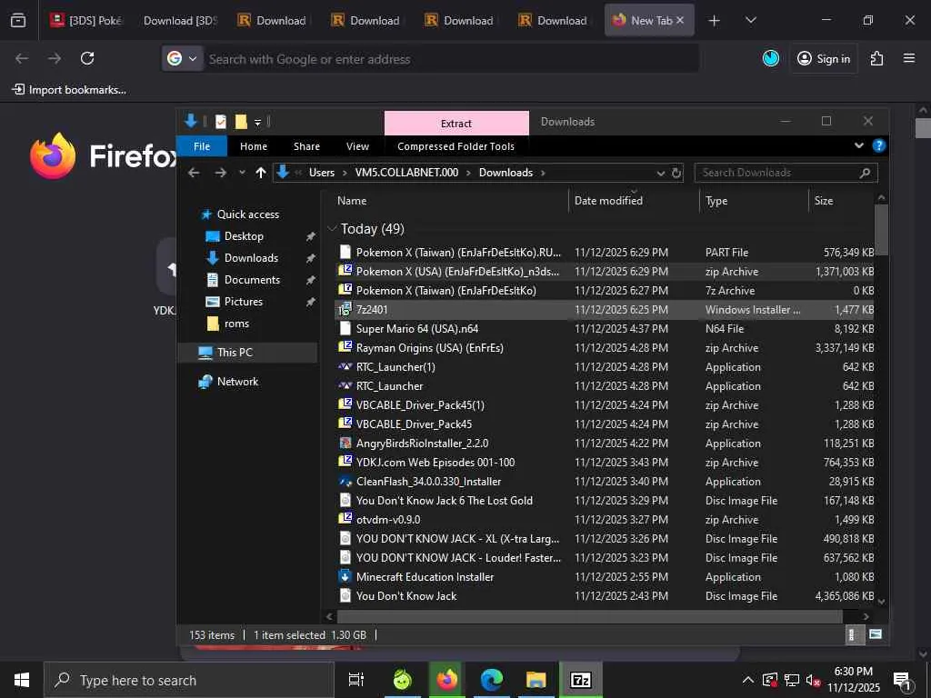Click Import bookmarks link
Screen dimensions: 931x698
click(69, 90)
